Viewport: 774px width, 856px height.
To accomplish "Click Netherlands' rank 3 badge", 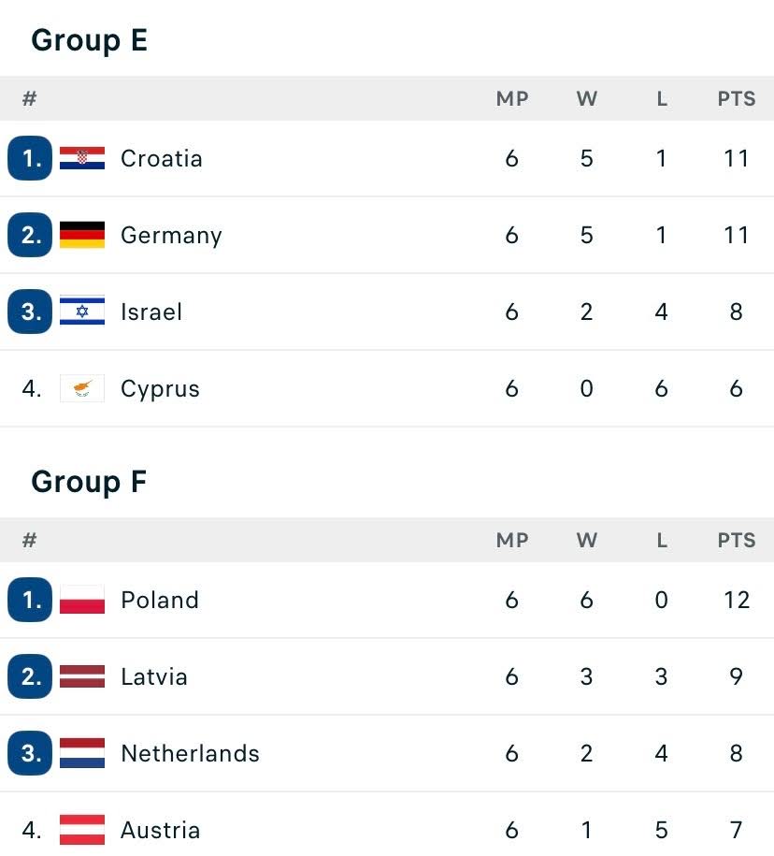I will 30,753.
